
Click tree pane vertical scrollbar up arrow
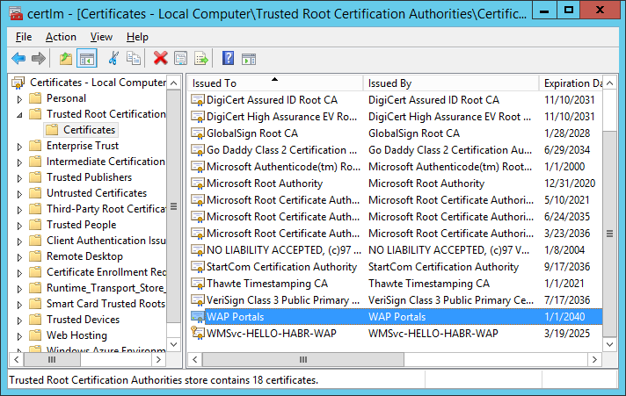tap(174, 83)
